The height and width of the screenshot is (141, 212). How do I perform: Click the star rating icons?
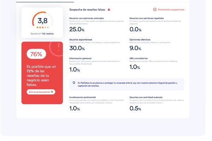[42, 27]
